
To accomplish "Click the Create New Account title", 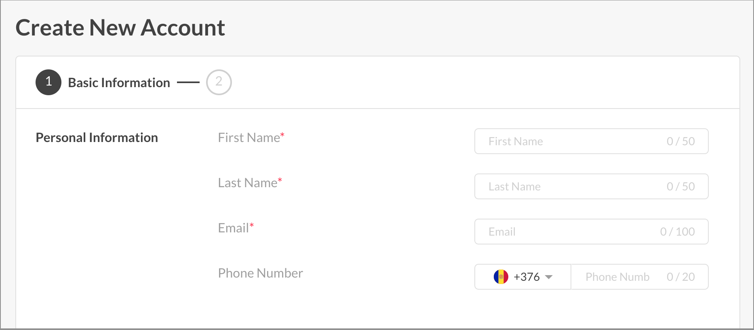I will [120, 28].
